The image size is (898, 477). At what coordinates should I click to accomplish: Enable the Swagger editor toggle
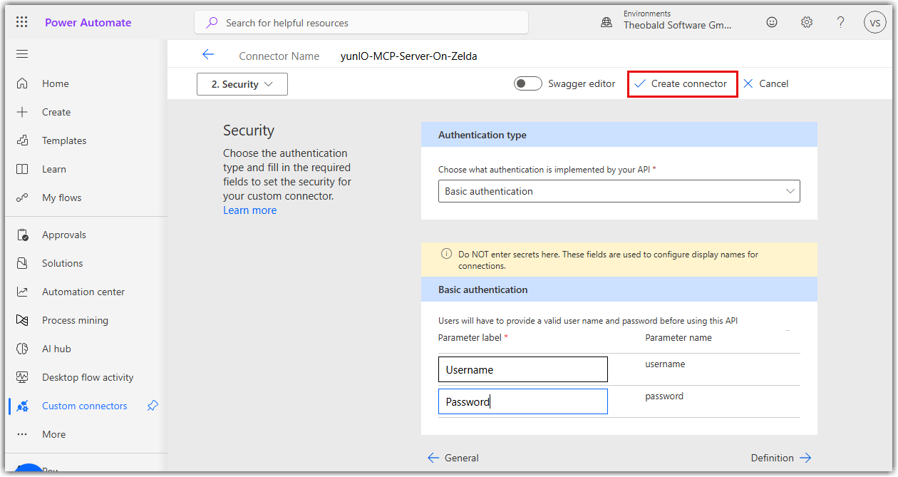click(x=528, y=83)
